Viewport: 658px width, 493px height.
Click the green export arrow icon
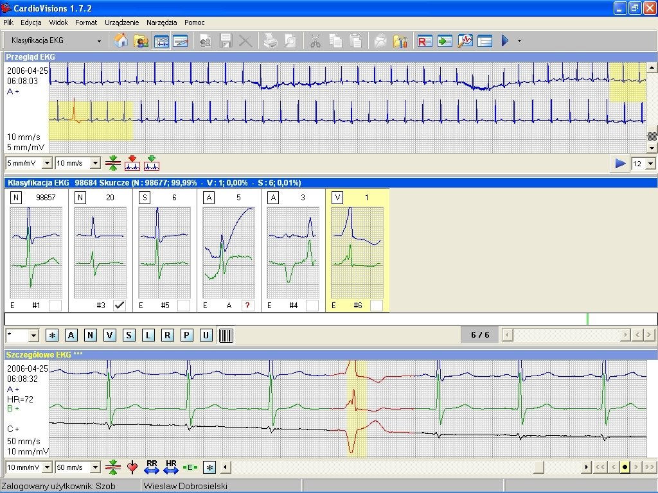(x=443, y=40)
